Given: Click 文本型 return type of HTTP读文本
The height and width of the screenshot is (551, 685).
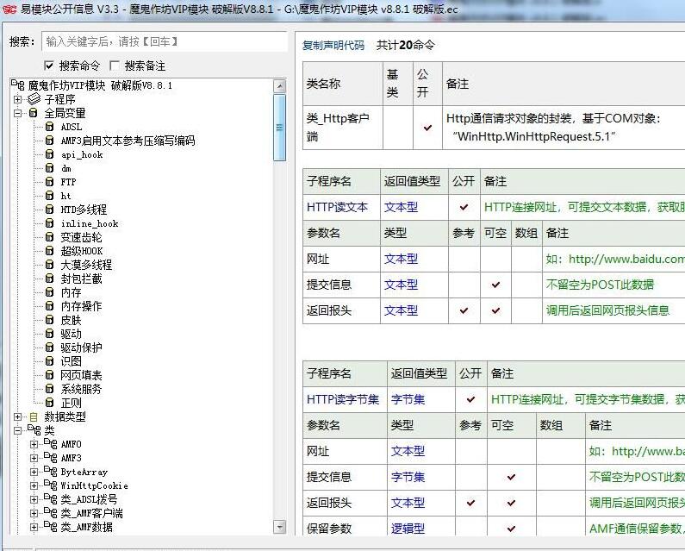Looking at the screenshot, I should [x=401, y=207].
